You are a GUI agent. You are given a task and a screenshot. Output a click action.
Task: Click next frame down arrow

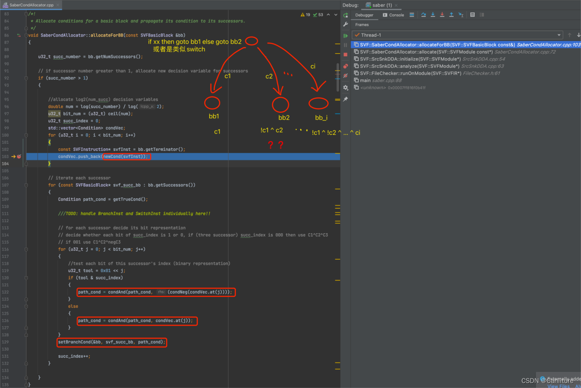pyautogui.click(x=578, y=35)
